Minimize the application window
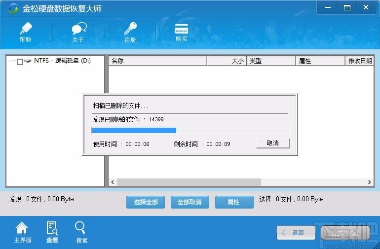This screenshot has height=249, width=380. (328, 8)
